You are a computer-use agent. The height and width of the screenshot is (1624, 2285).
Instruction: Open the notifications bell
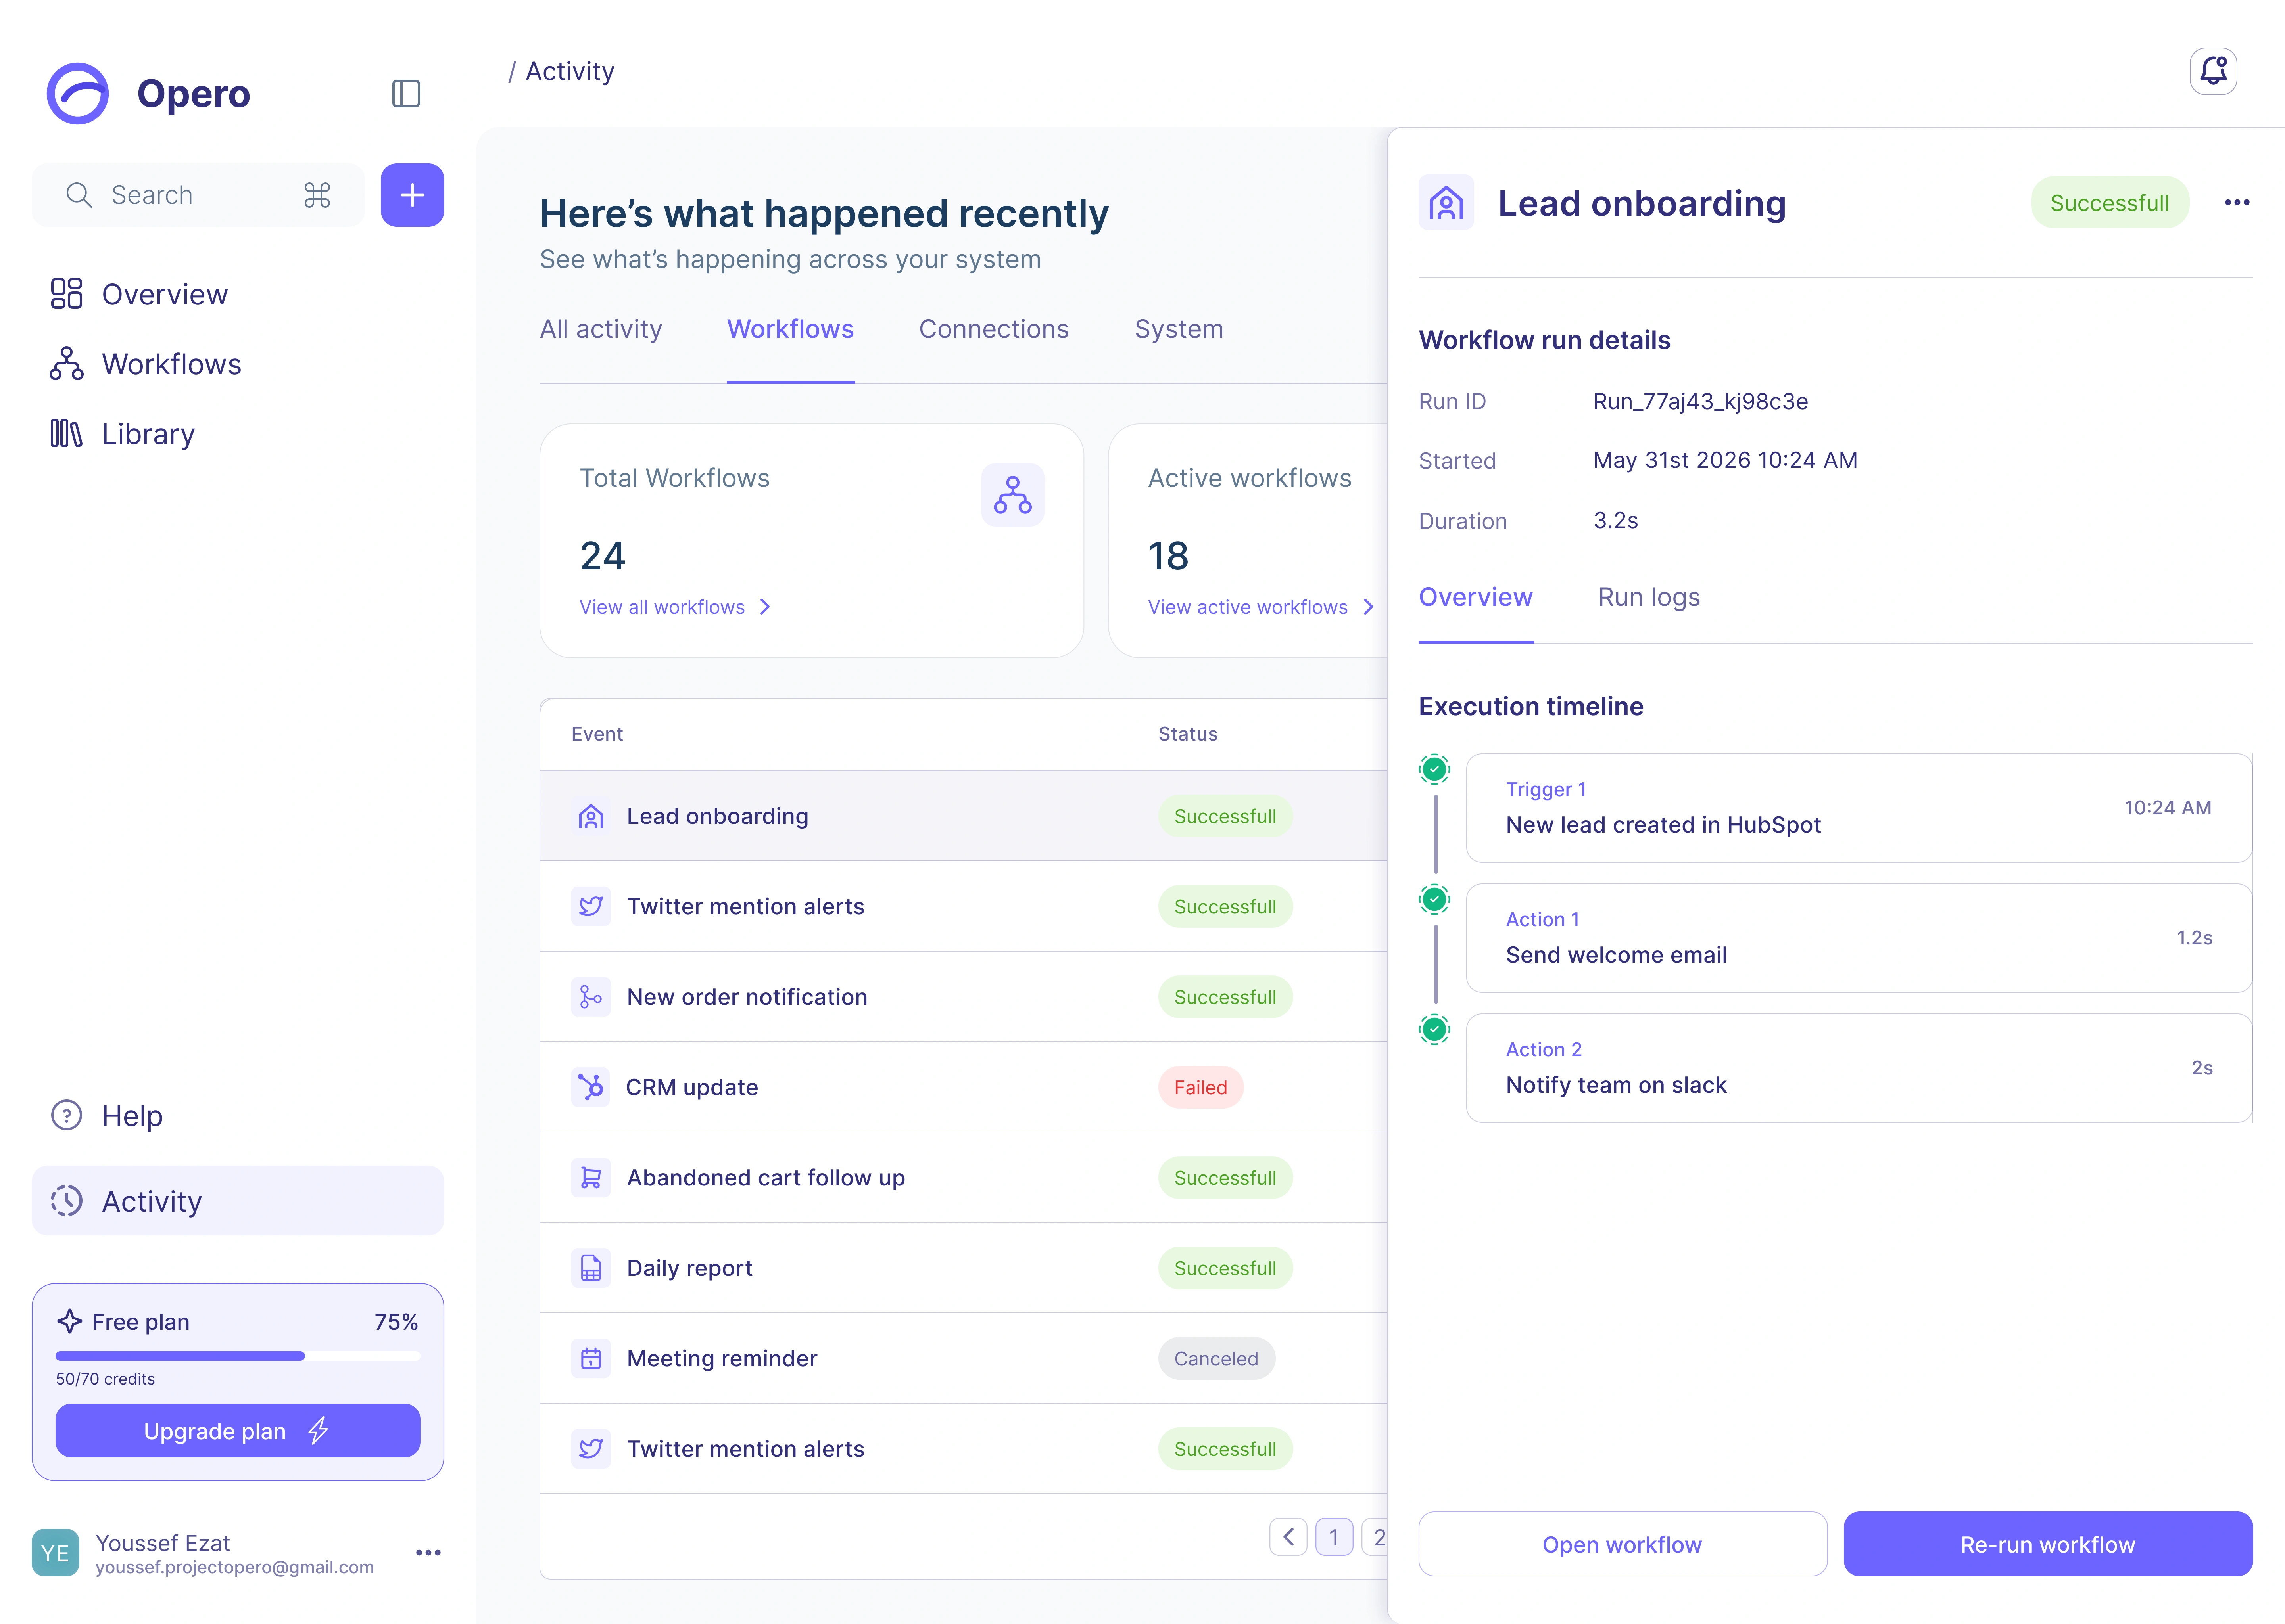(x=2212, y=71)
